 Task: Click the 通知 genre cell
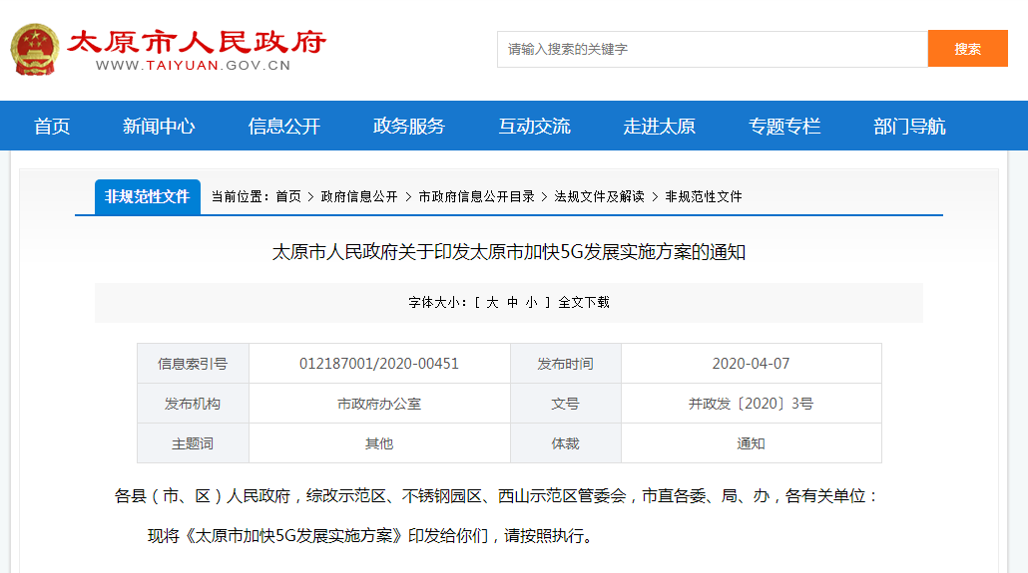pyautogui.click(x=751, y=444)
